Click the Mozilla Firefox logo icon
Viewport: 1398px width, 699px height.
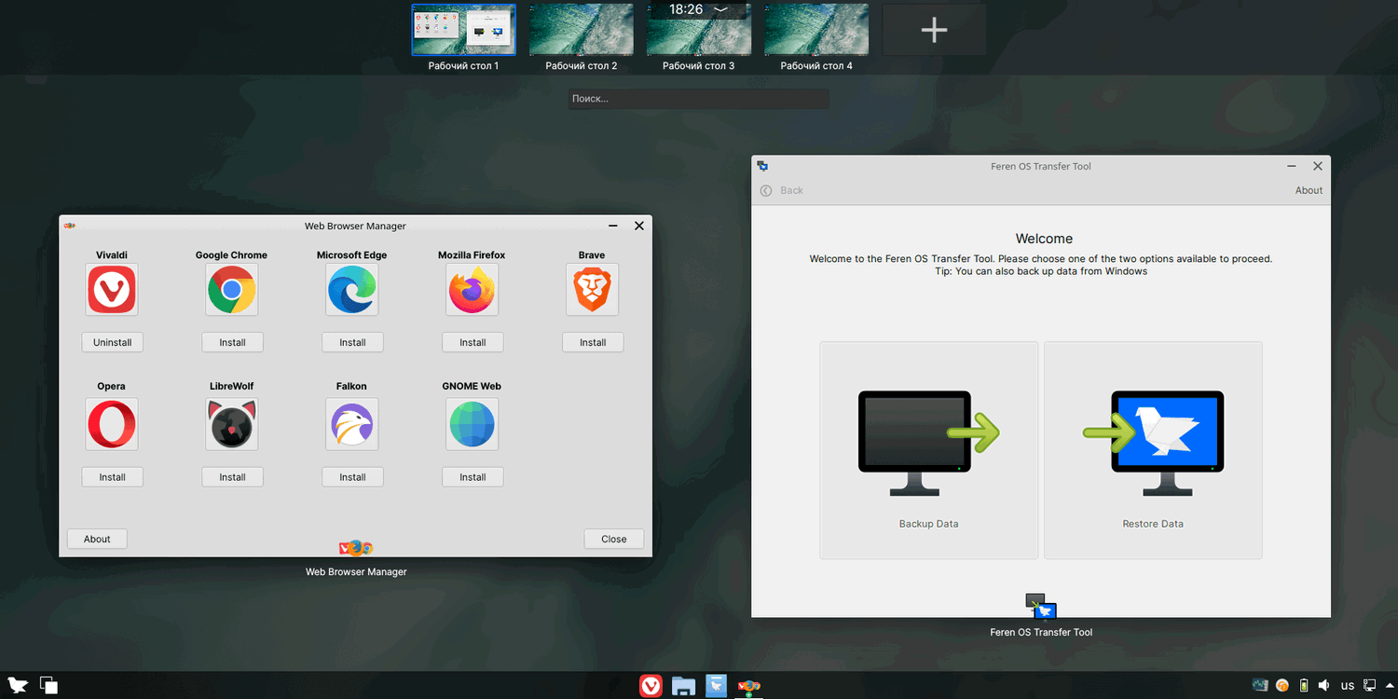pyautogui.click(x=473, y=289)
